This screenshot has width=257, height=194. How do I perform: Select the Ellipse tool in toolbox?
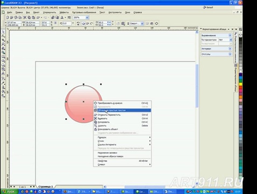[x=3, y=61]
